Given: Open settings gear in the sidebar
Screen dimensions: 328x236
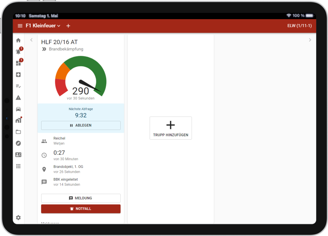Looking at the screenshot, I should (x=18, y=218).
